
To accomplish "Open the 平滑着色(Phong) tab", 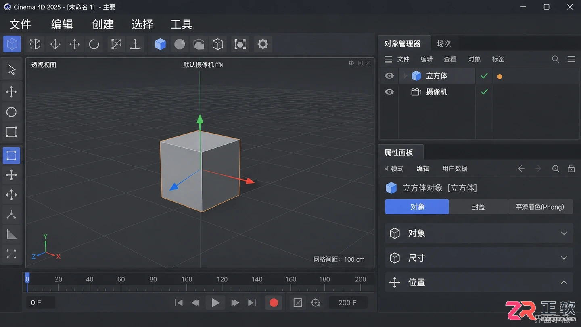I will [x=540, y=207].
